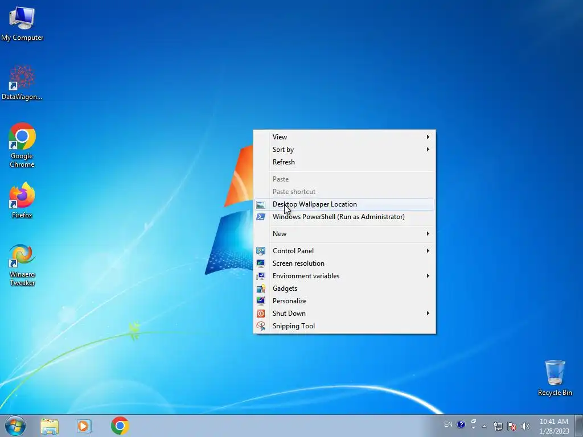This screenshot has width=583, height=437.
Task: Select the Google Chrome desktop shortcut
Action: [22, 145]
